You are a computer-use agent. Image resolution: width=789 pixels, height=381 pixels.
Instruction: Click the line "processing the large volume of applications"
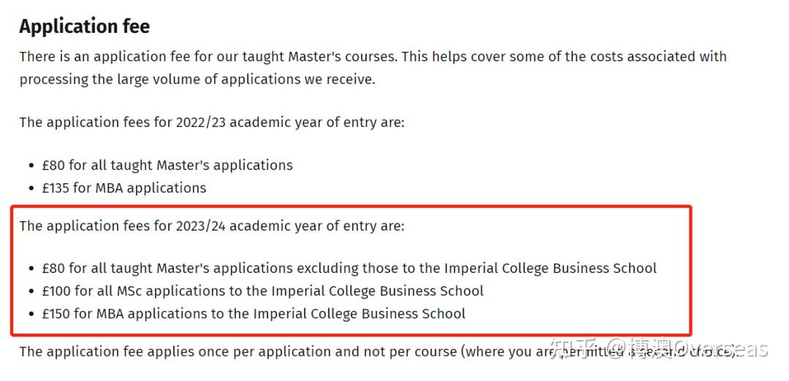[197, 80]
